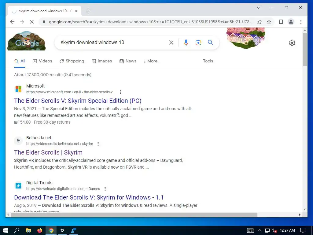Image resolution: width=313 pixels, height=235 pixels.
Task: Open Download Skyrim for Windows 1.1 link
Action: (89, 197)
